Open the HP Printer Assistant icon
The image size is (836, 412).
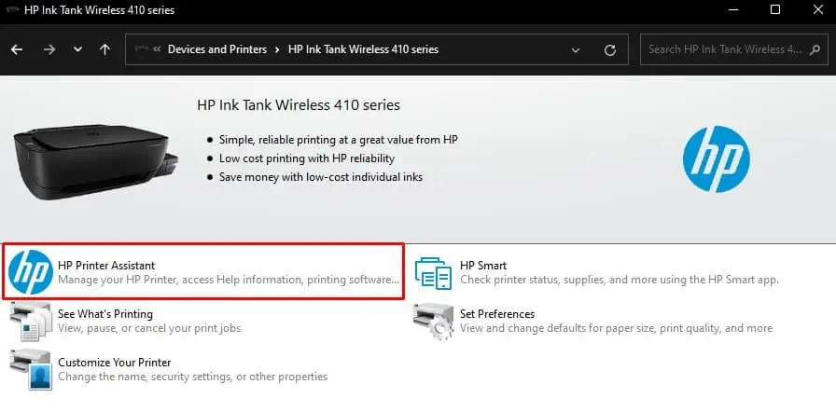pyautogui.click(x=30, y=271)
